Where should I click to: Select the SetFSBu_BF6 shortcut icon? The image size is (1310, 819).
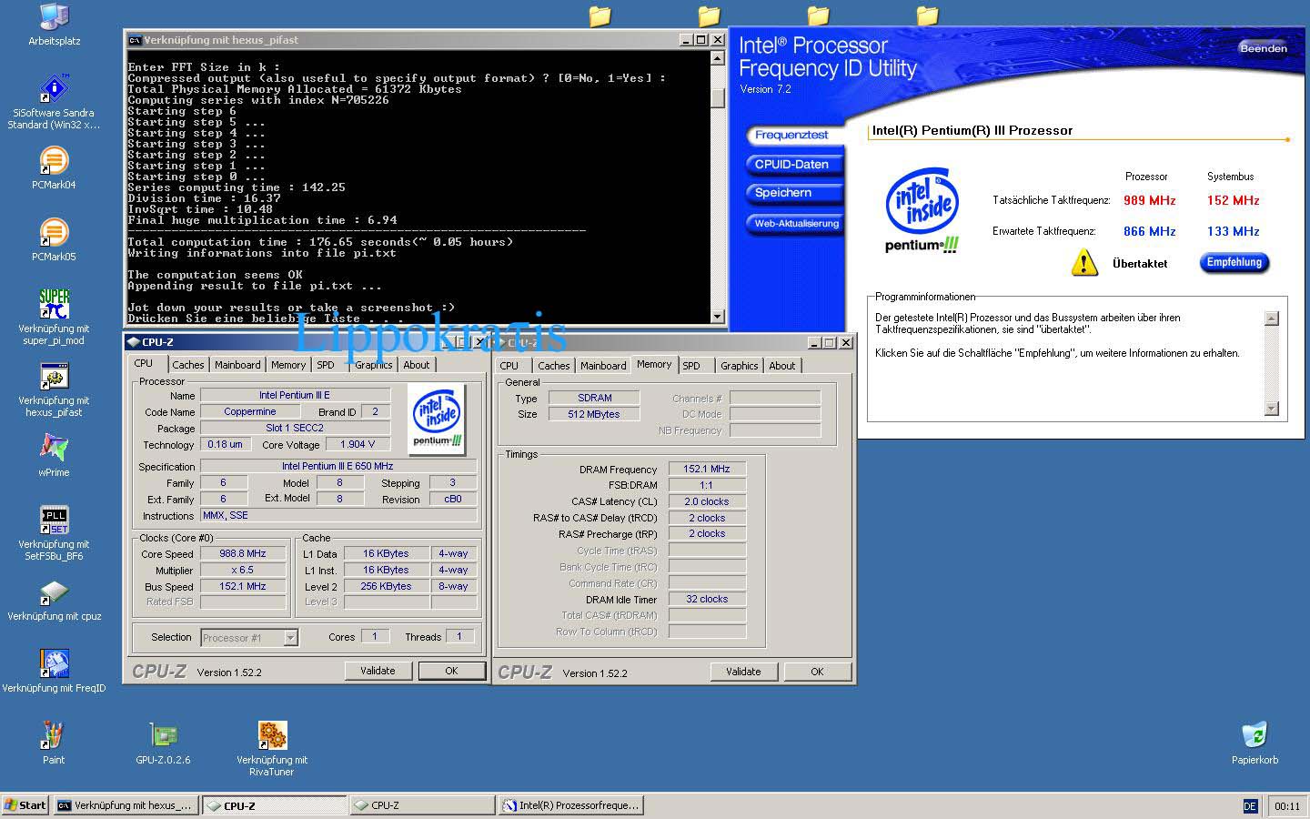54,521
